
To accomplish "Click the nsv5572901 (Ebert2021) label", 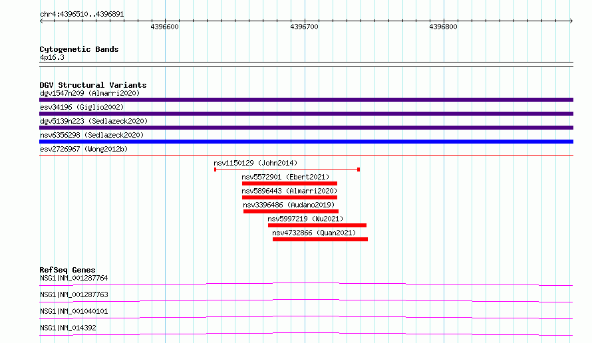I will pos(285,177).
